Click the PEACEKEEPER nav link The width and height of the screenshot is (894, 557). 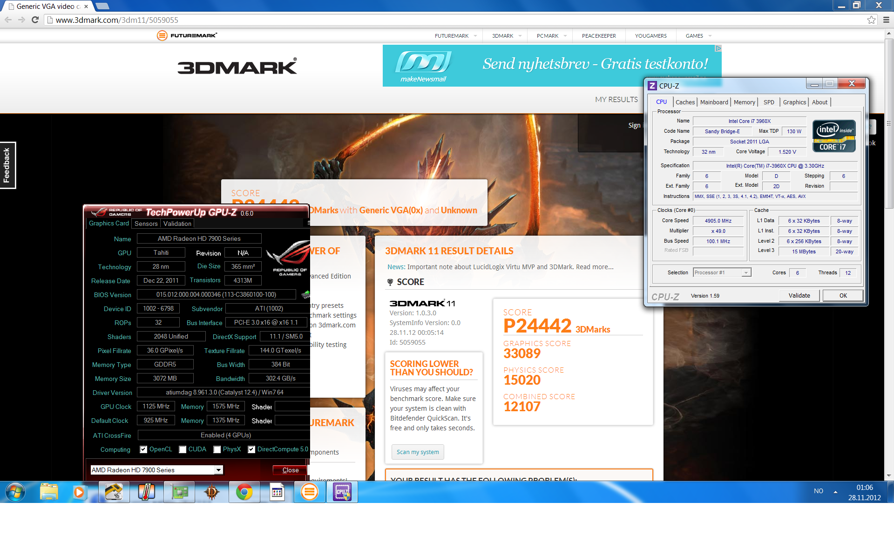coord(599,36)
